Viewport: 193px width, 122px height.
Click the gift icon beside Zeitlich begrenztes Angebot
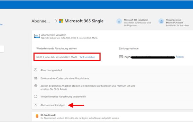(36, 86)
